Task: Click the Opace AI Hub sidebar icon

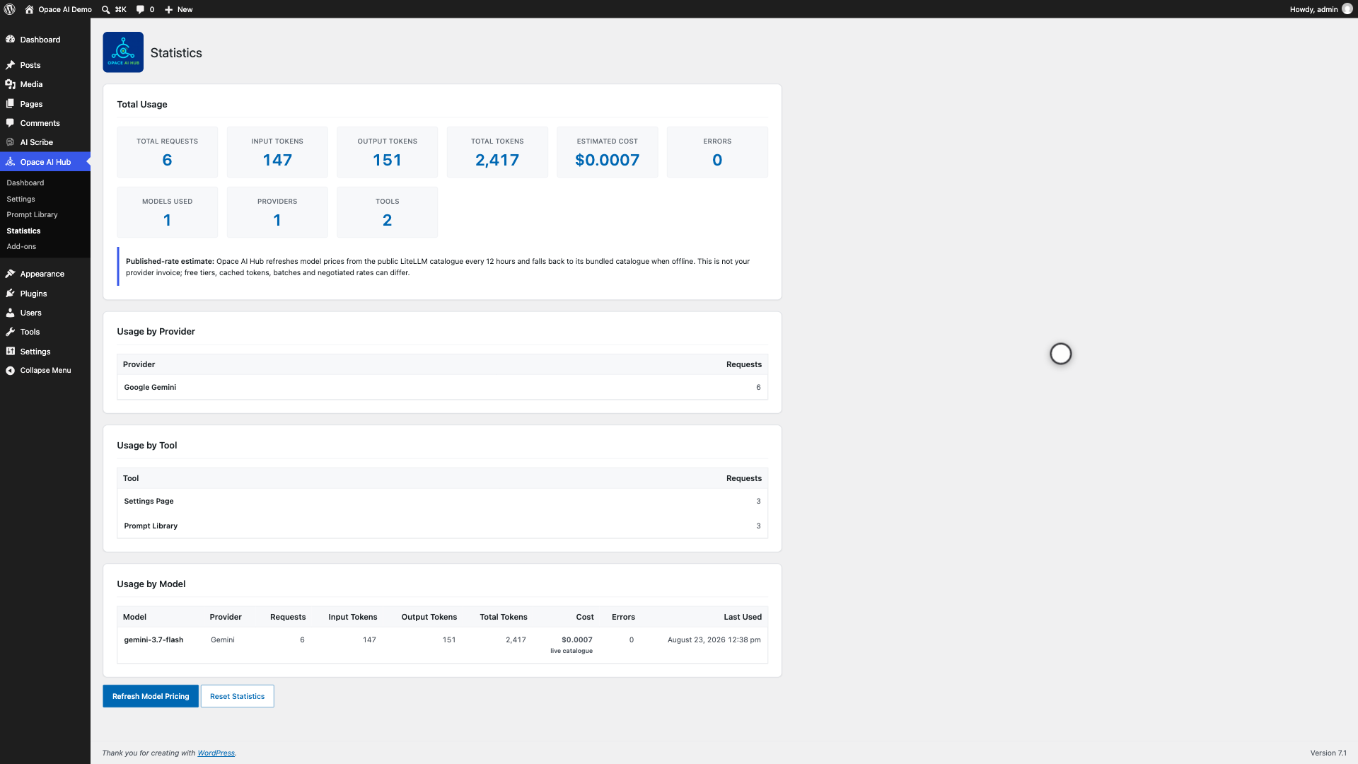Action: coord(11,162)
